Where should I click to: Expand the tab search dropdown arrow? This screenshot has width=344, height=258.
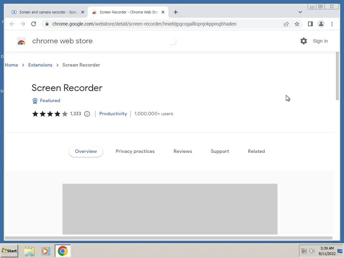pyautogui.click(x=300, y=12)
